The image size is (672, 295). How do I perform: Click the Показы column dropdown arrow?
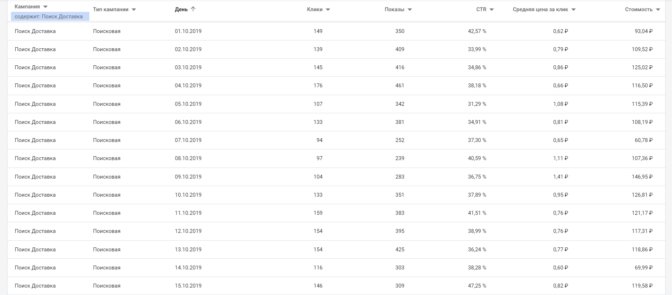click(x=410, y=10)
